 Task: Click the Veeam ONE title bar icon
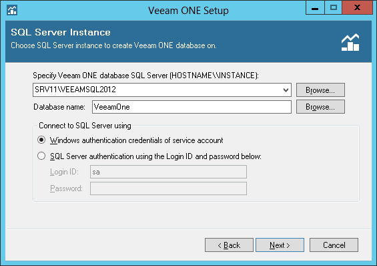point(12,10)
